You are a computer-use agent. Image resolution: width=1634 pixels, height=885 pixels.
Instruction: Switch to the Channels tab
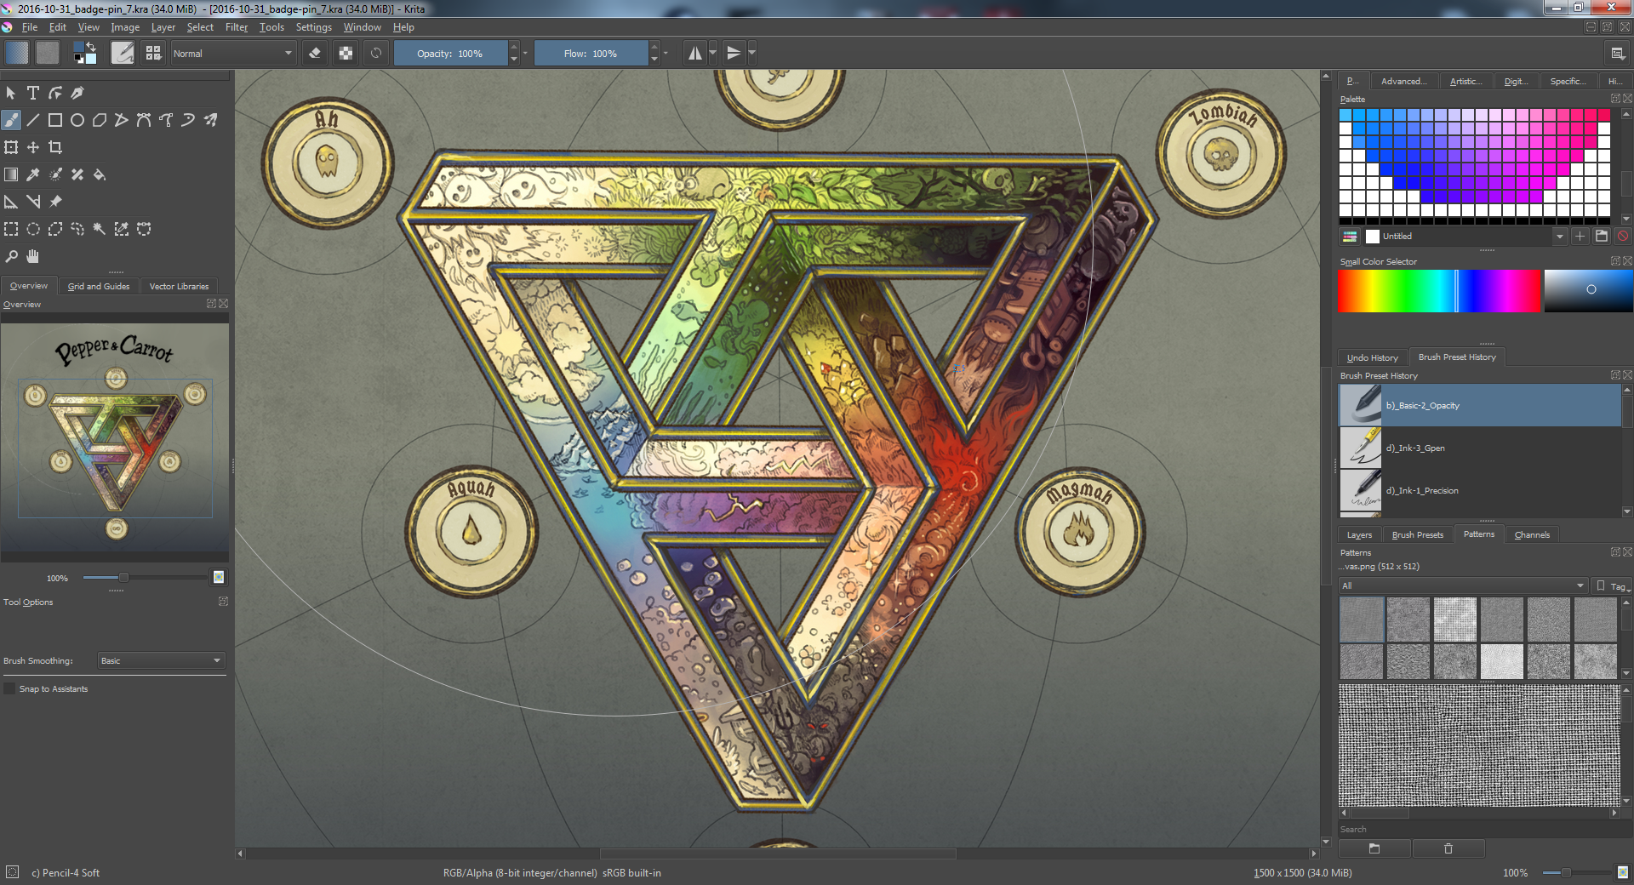[1532, 534]
